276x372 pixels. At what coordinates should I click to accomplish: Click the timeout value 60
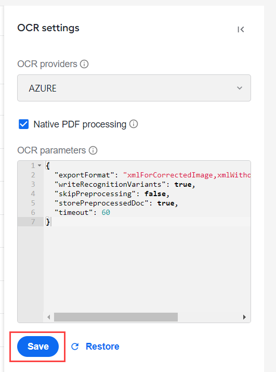click(106, 212)
